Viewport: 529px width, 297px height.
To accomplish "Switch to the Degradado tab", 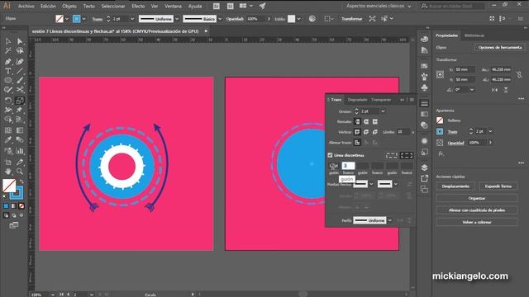I will [x=357, y=100].
